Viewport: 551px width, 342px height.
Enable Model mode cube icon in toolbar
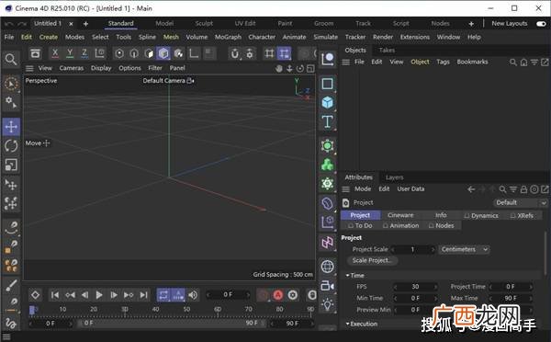pyautogui.click(x=163, y=53)
